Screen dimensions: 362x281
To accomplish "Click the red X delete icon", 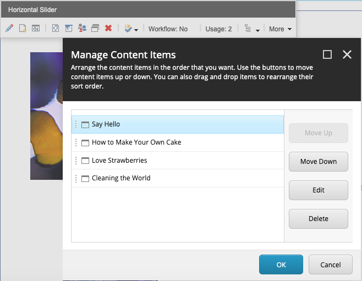I will click(108, 28).
